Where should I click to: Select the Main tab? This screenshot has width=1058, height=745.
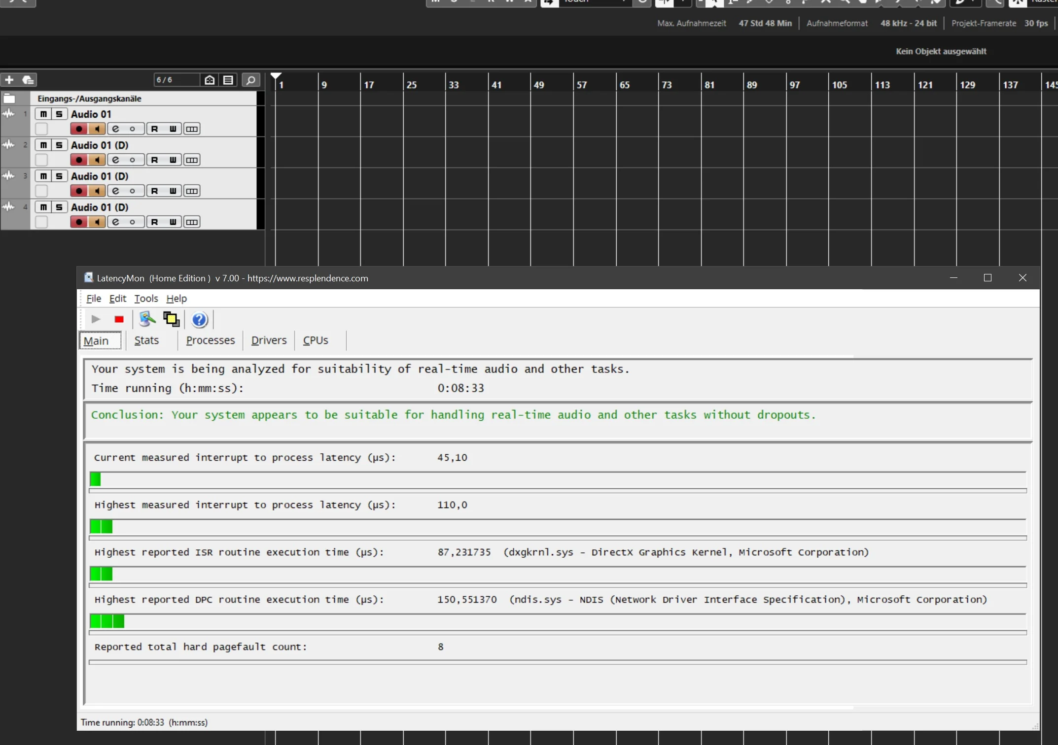(100, 340)
